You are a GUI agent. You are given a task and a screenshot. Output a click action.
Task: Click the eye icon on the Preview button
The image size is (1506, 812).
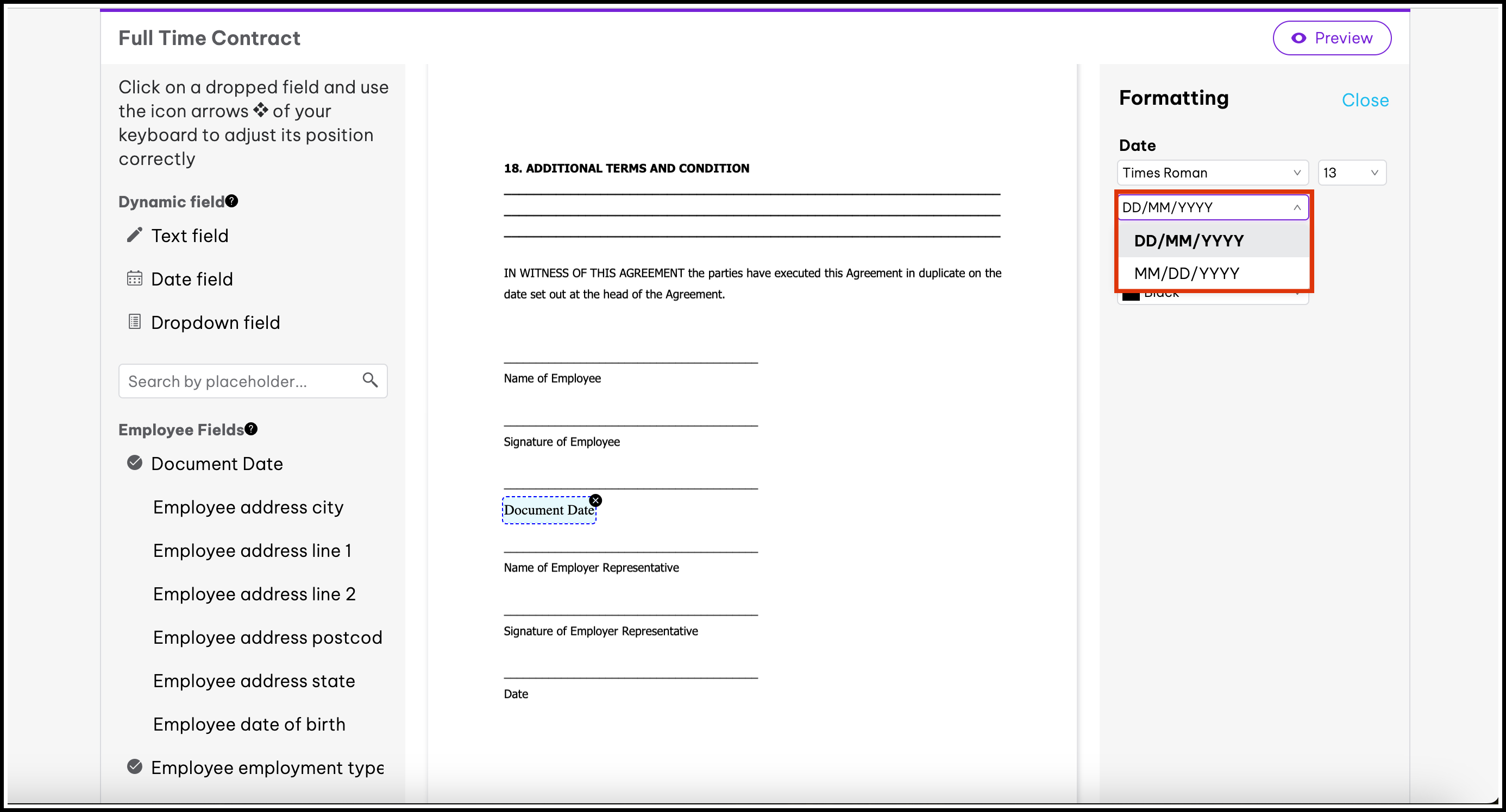pyautogui.click(x=1298, y=38)
